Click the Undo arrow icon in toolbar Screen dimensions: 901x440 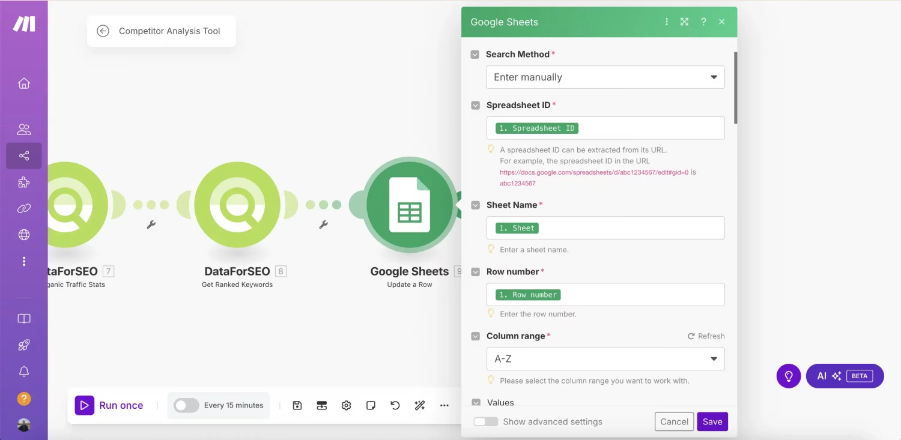tap(395, 405)
